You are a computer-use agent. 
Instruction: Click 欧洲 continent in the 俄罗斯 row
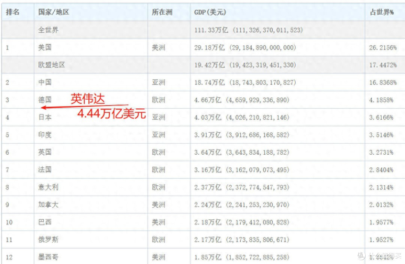tap(158, 240)
